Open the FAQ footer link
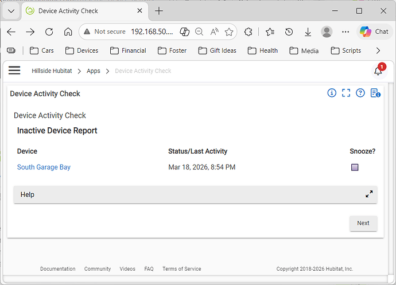The width and height of the screenshot is (396, 285). tap(149, 269)
